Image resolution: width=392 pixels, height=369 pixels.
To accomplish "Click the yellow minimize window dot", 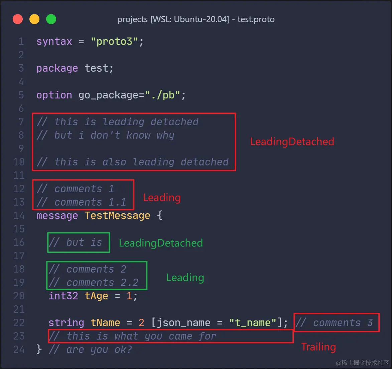I will (x=34, y=19).
